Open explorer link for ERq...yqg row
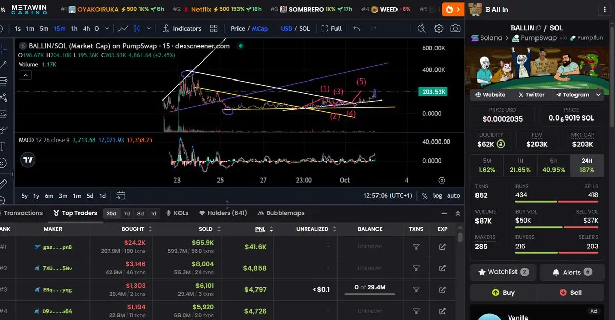The image size is (615, 320). (442, 289)
